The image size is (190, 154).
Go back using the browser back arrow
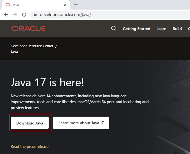(x=6, y=15)
